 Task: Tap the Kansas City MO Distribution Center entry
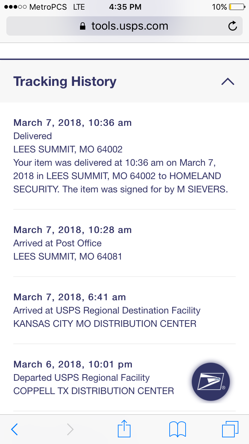tap(105, 324)
